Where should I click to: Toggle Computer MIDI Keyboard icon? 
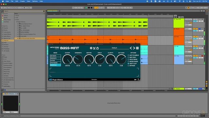tap(189, 8)
